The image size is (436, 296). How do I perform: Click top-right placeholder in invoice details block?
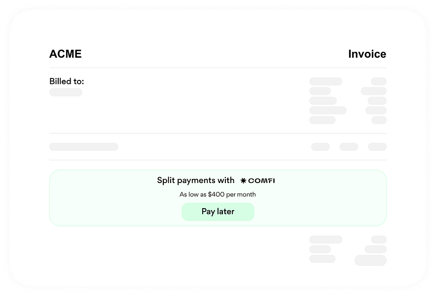379,81
